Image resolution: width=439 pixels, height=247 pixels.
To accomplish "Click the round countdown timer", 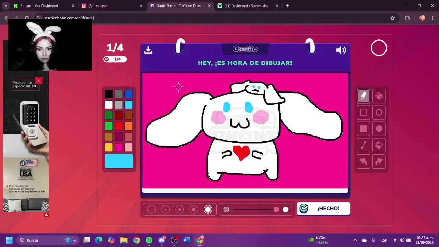I will [379, 48].
